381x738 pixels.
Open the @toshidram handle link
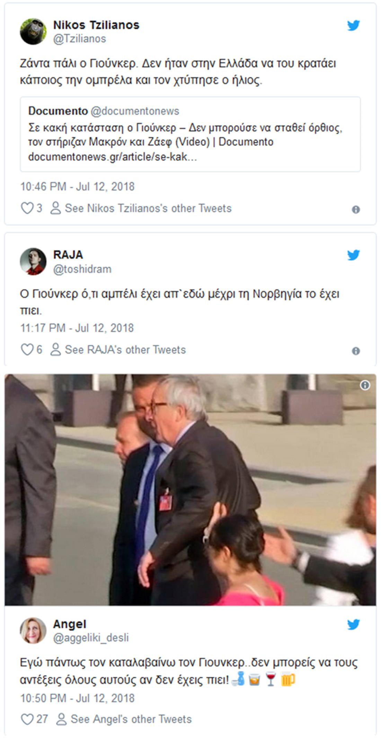point(82,269)
